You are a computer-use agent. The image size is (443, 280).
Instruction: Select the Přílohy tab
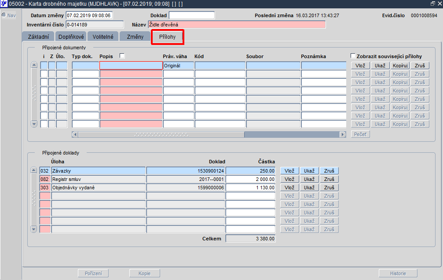(x=168, y=37)
